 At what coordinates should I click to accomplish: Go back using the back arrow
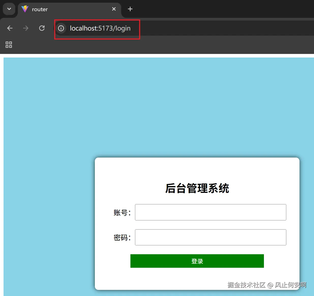[10, 28]
